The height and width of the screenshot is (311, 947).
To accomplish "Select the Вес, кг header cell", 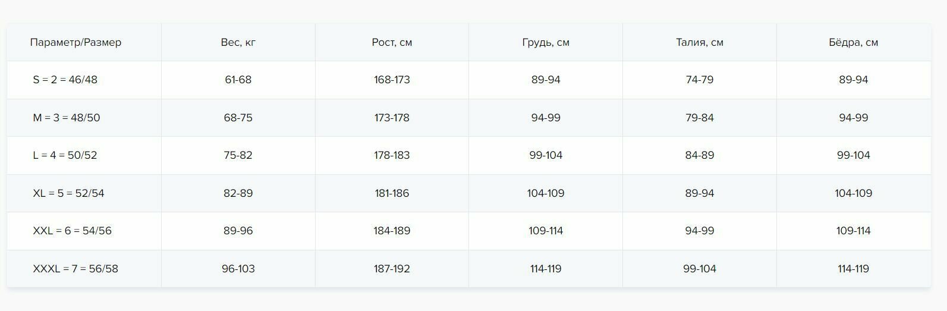I will coord(238,42).
